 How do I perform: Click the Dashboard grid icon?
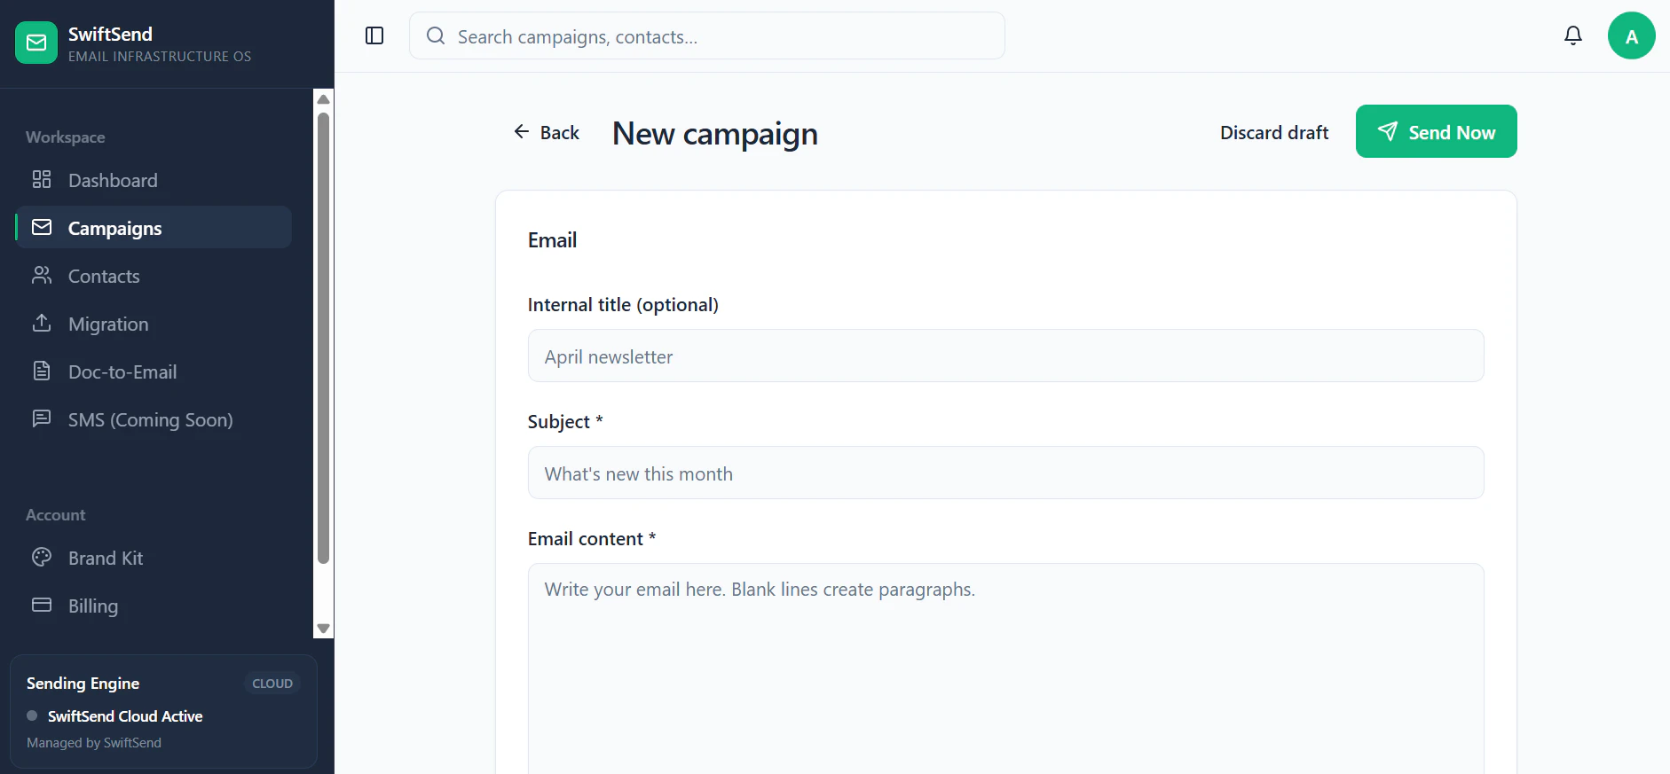tap(42, 180)
